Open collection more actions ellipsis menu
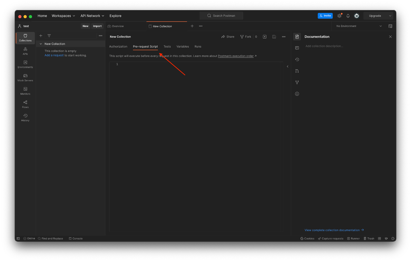 [284, 37]
